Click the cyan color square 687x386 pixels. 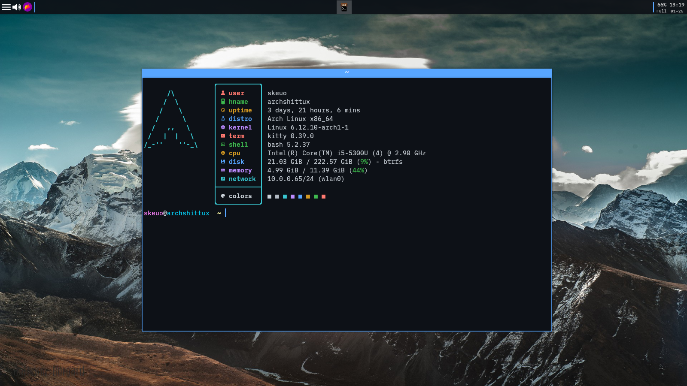point(285,196)
